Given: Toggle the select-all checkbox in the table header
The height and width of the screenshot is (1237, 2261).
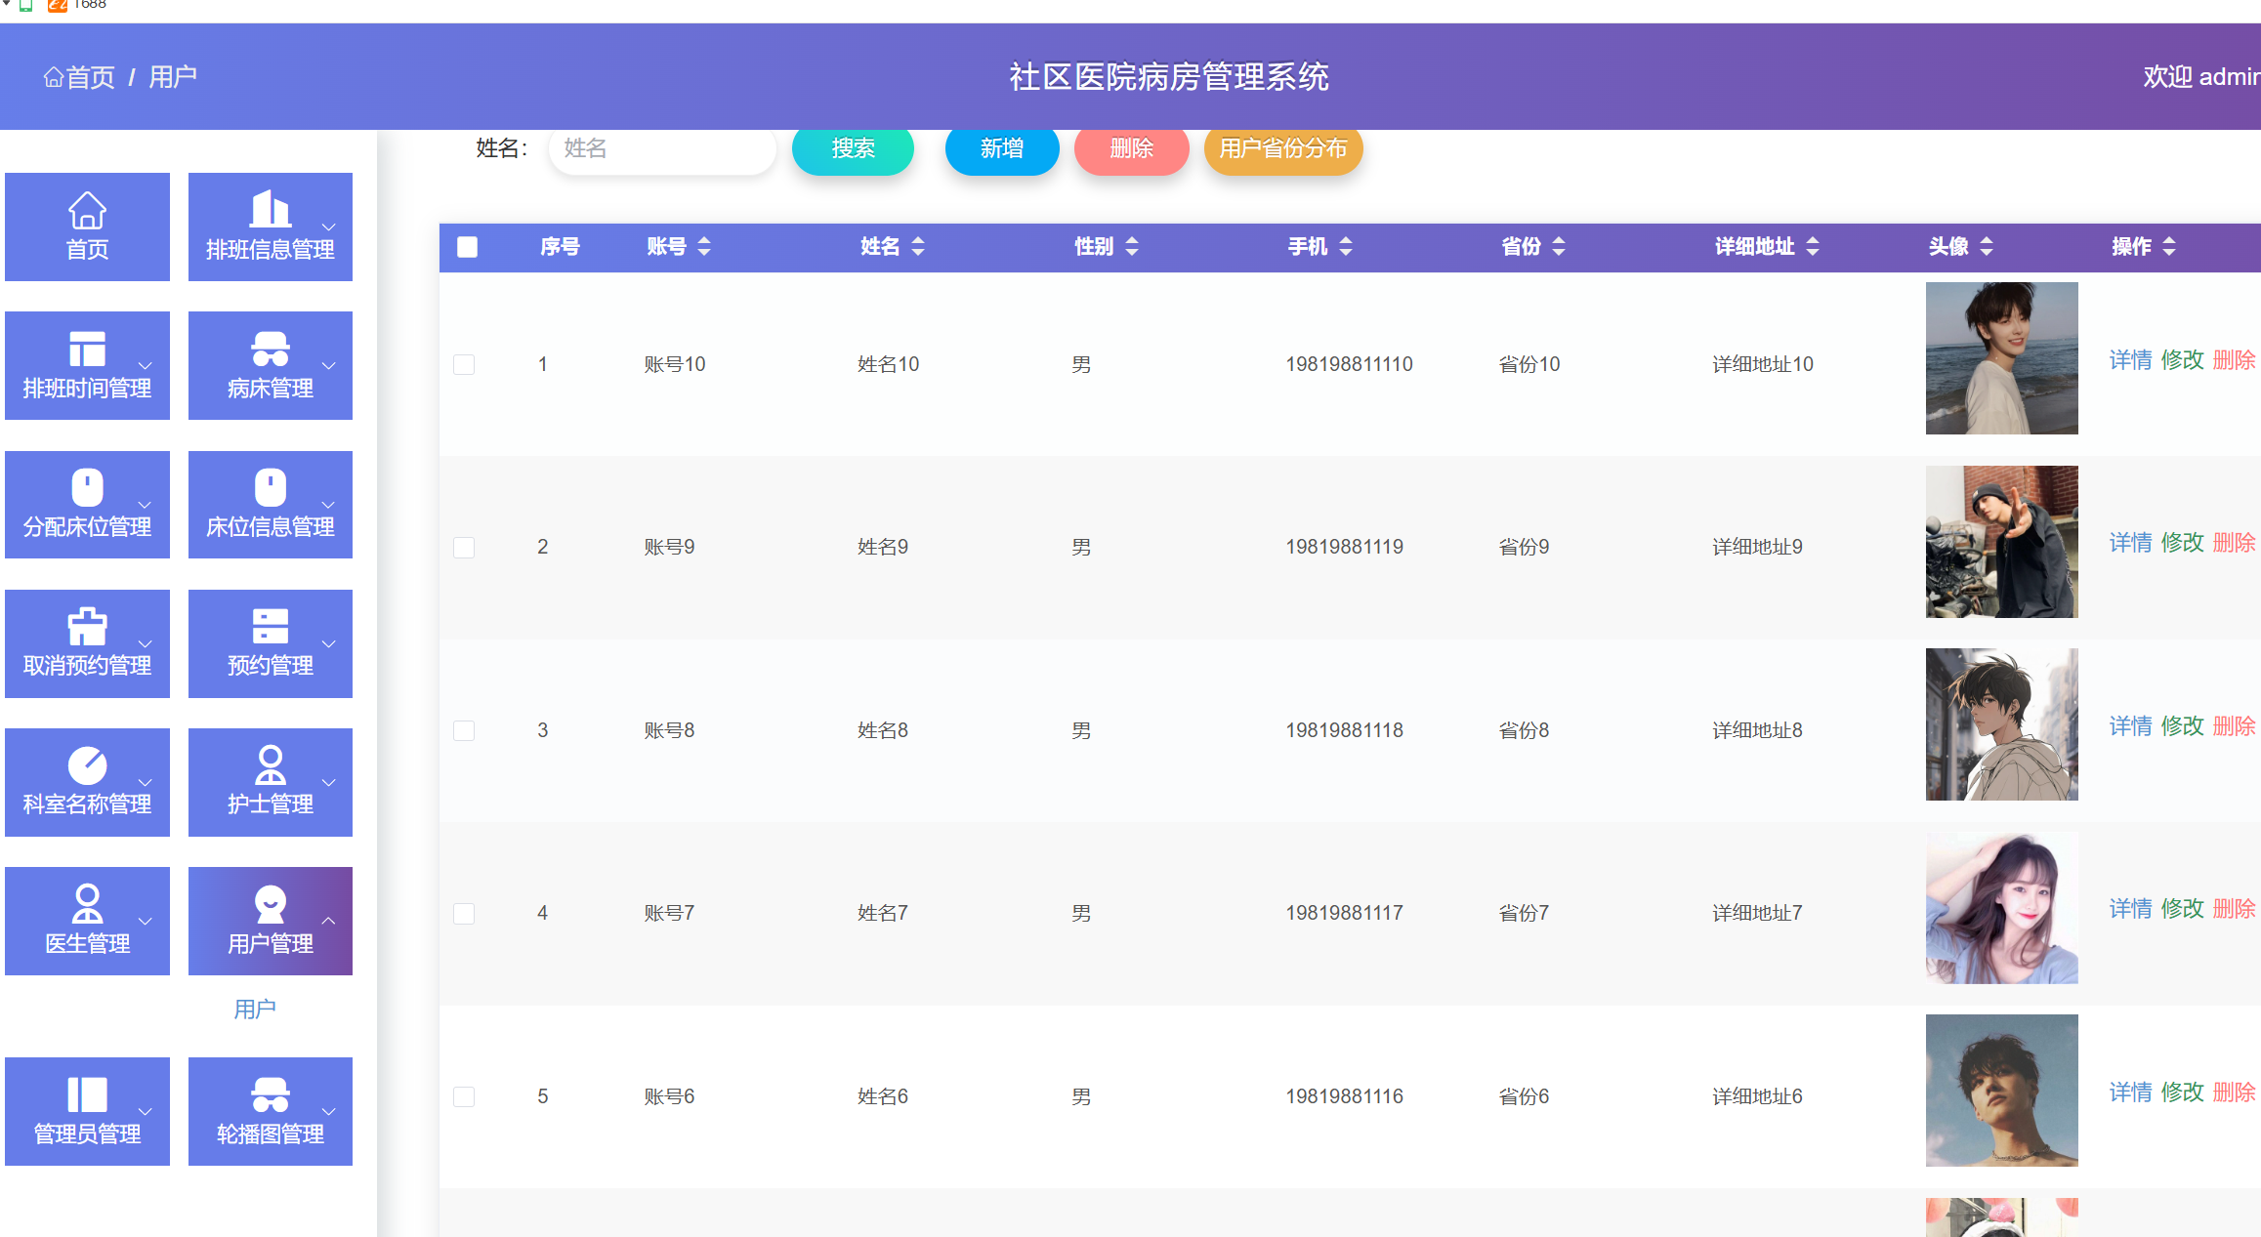Looking at the screenshot, I should click(x=467, y=247).
